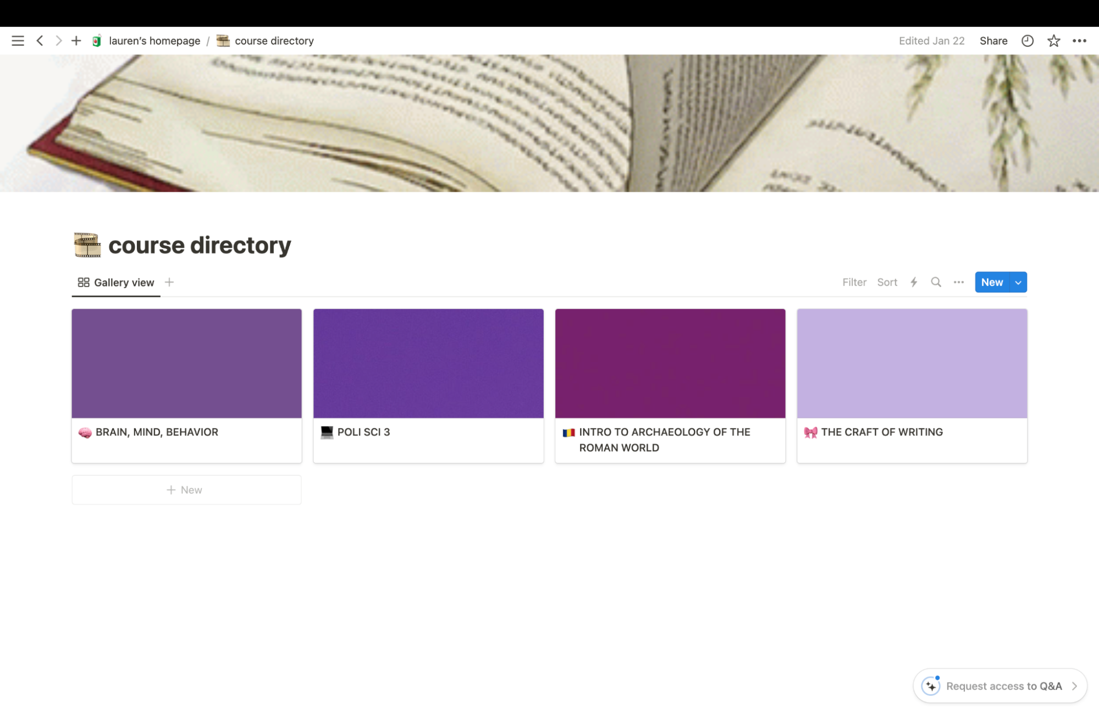The image size is (1099, 715).
Task: Open the Sort options
Action: pyautogui.click(x=887, y=282)
